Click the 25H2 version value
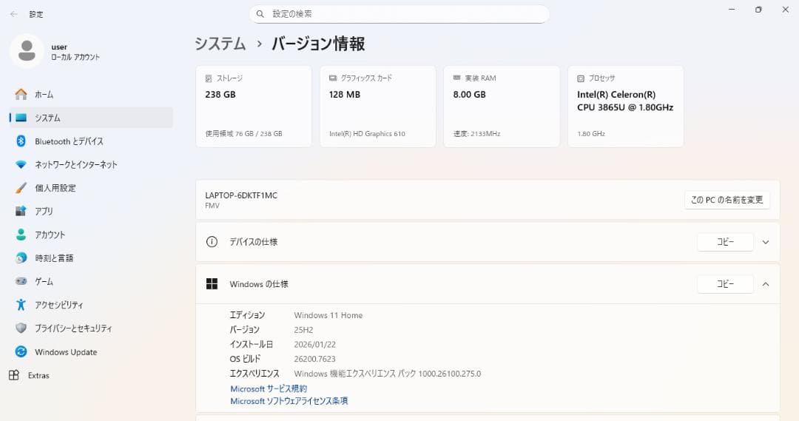799x421 pixels. (x=304, y=330)
